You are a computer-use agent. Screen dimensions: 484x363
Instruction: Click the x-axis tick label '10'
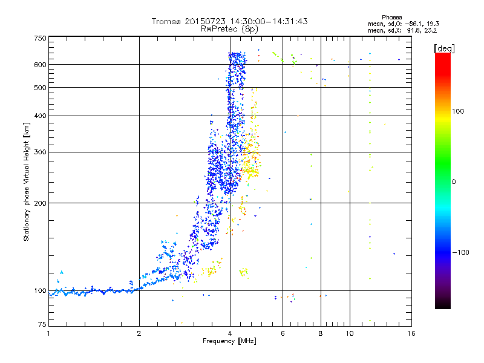coord(350,333)
